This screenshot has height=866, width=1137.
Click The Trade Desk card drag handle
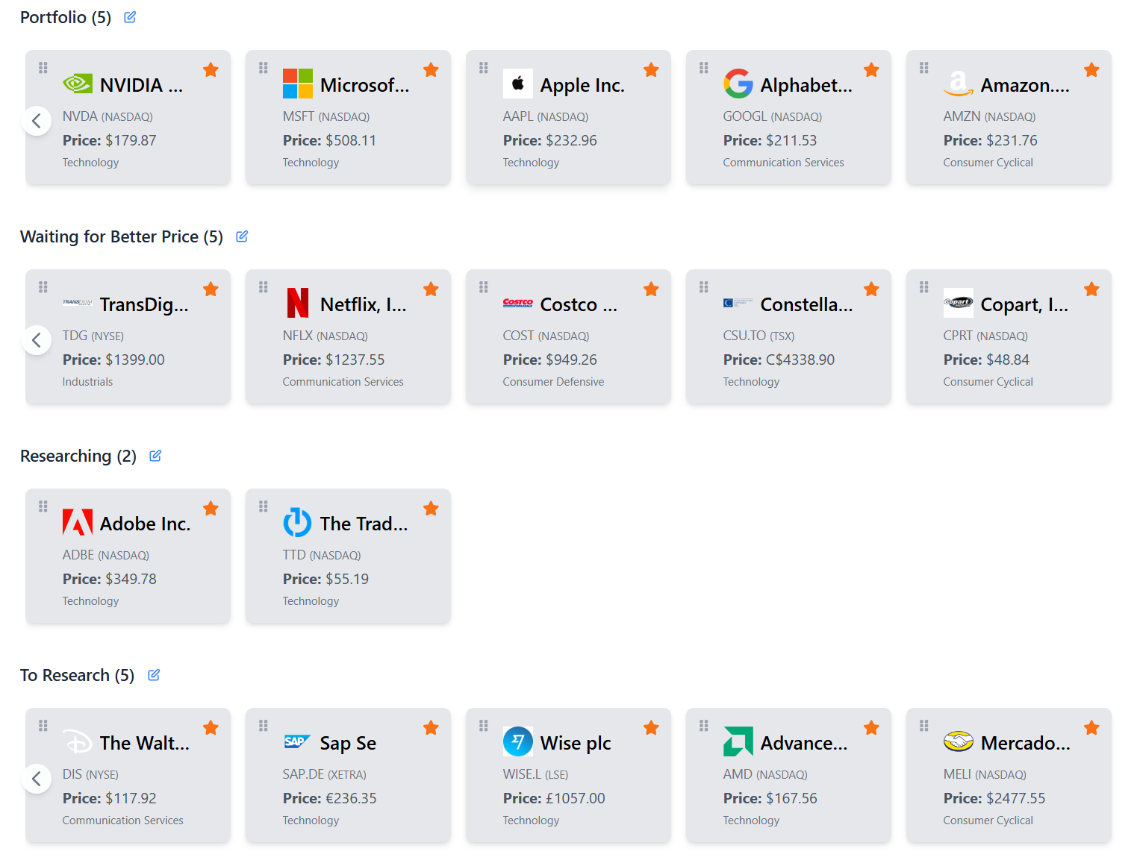coord(264,506)
